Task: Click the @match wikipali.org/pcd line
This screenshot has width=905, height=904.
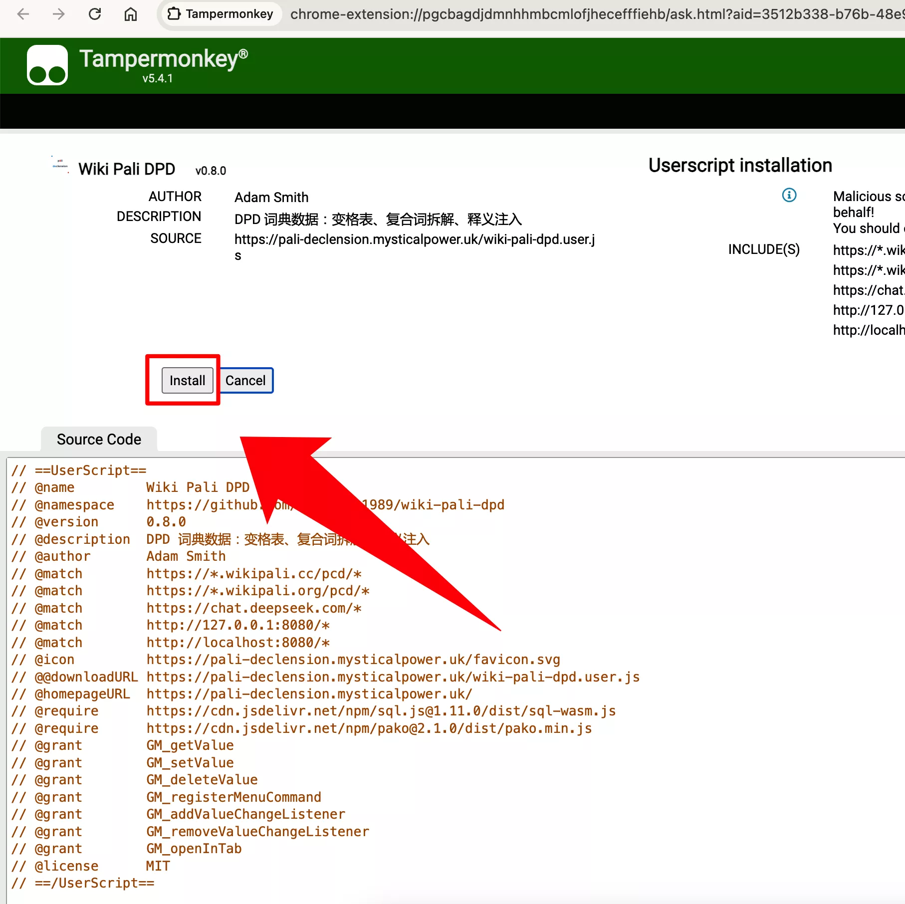Action: pyautogui.click(x=191, y=591)
